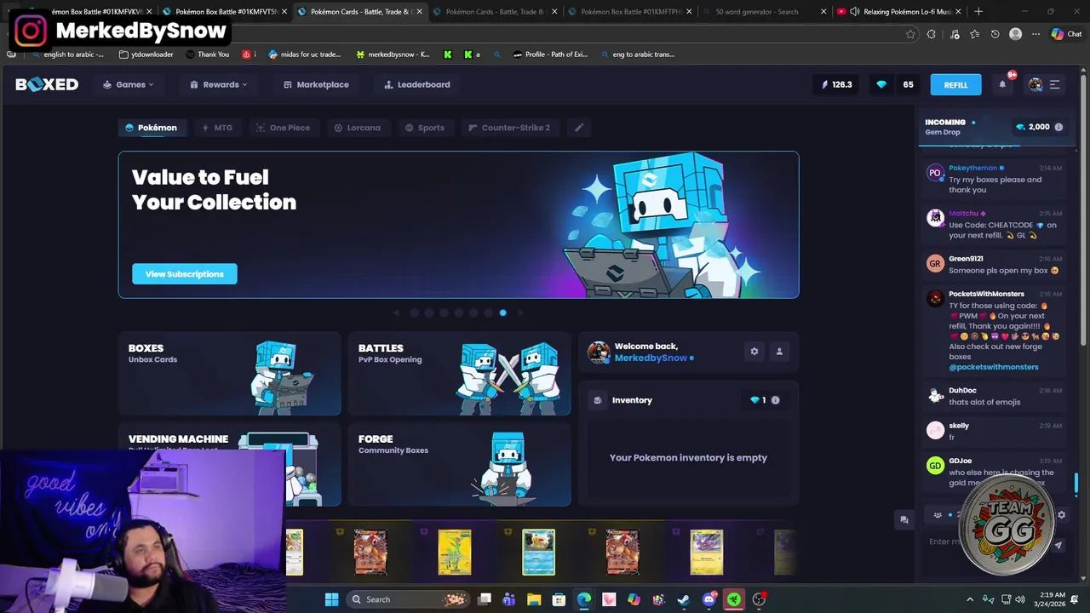Click the REFILL button
The width and height of the screenshot is (1090, 613).
coord(955,84)
